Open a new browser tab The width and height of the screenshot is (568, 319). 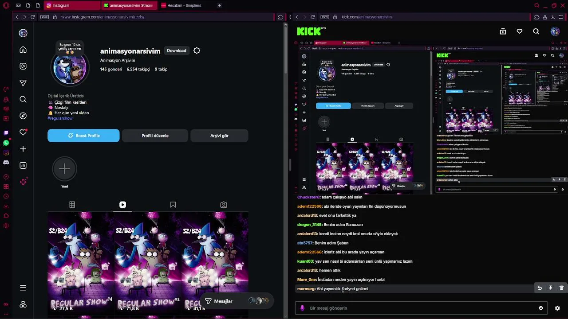coord(219,5)
